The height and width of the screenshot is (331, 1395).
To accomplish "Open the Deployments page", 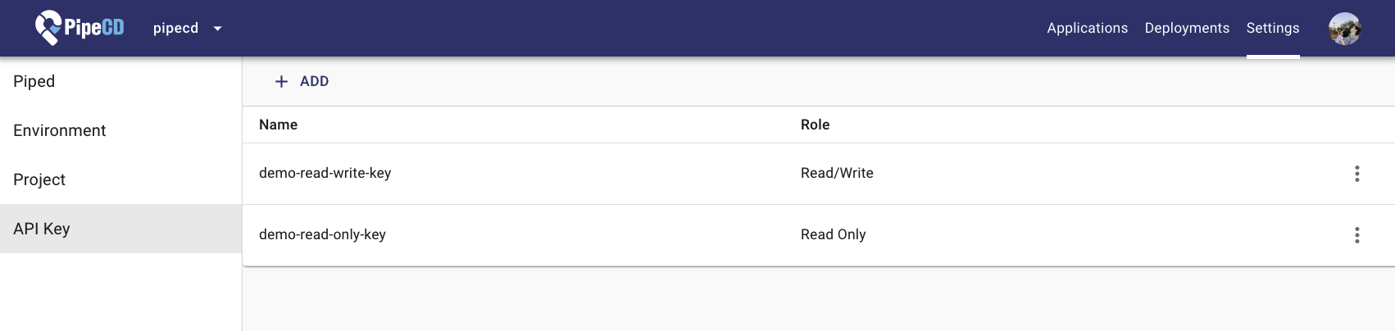I will coord(1187,28).
